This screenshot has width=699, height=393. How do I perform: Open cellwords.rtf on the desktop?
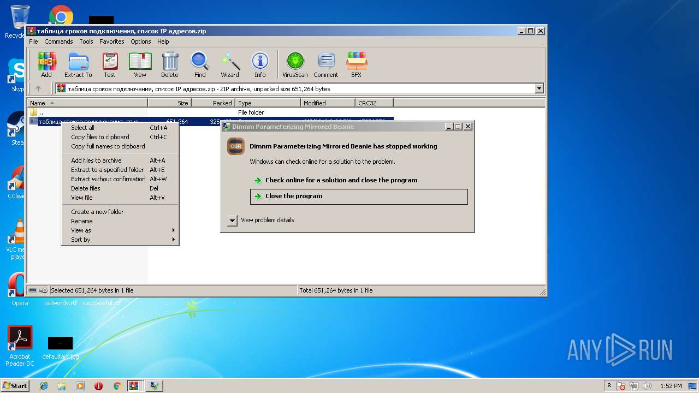pyautogui.click(x=61, y=303)
